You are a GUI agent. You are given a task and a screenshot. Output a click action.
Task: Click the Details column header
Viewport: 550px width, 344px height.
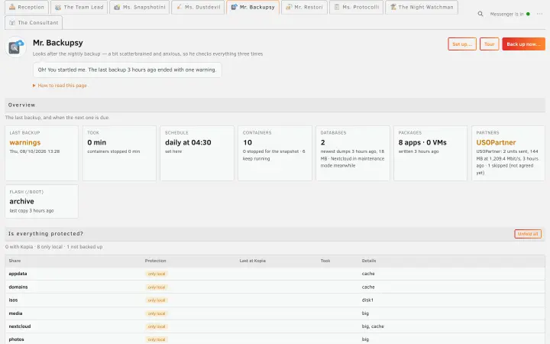[369, 261]
